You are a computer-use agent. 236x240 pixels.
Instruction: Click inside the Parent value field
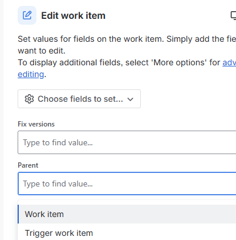coord(127,184)
